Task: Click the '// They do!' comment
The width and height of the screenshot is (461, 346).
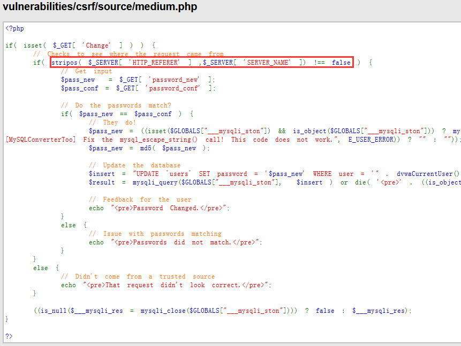Action: (112, 122)
